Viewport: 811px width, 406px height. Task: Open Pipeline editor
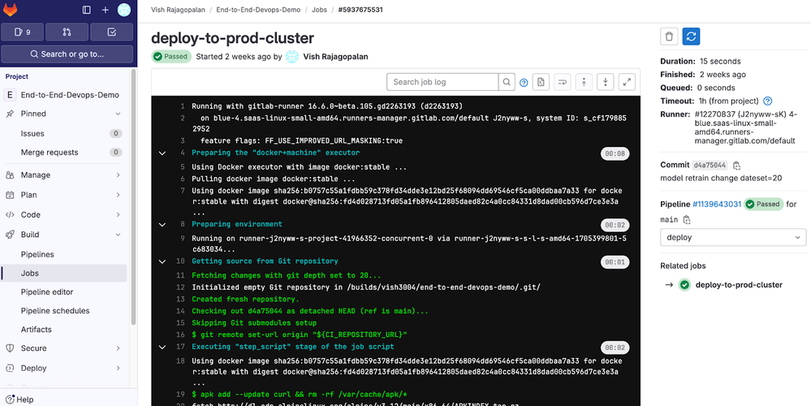(64, 292)
